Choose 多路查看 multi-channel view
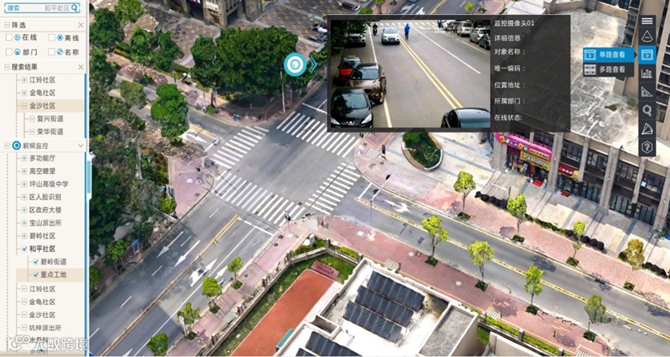The height and width of the screenshot is (357, 670). point(609,69)
